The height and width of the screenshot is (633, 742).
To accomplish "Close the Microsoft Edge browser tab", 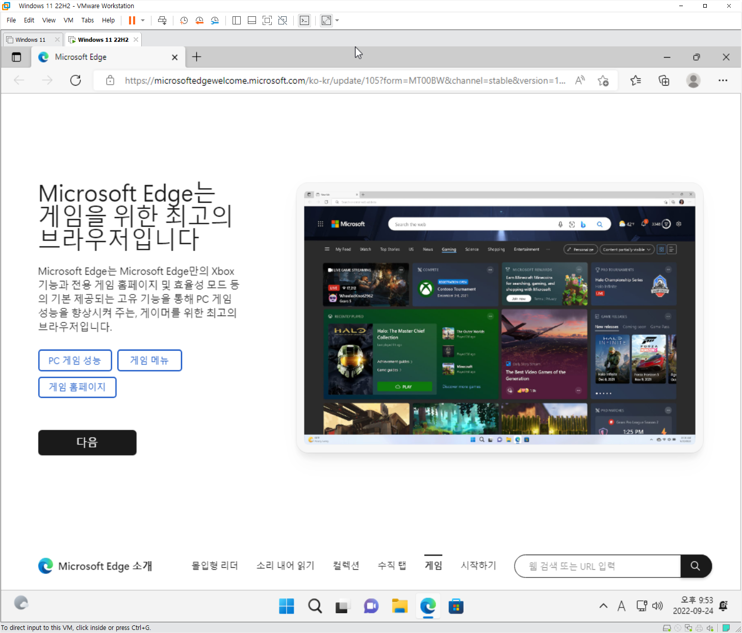I will pos(174,58).
